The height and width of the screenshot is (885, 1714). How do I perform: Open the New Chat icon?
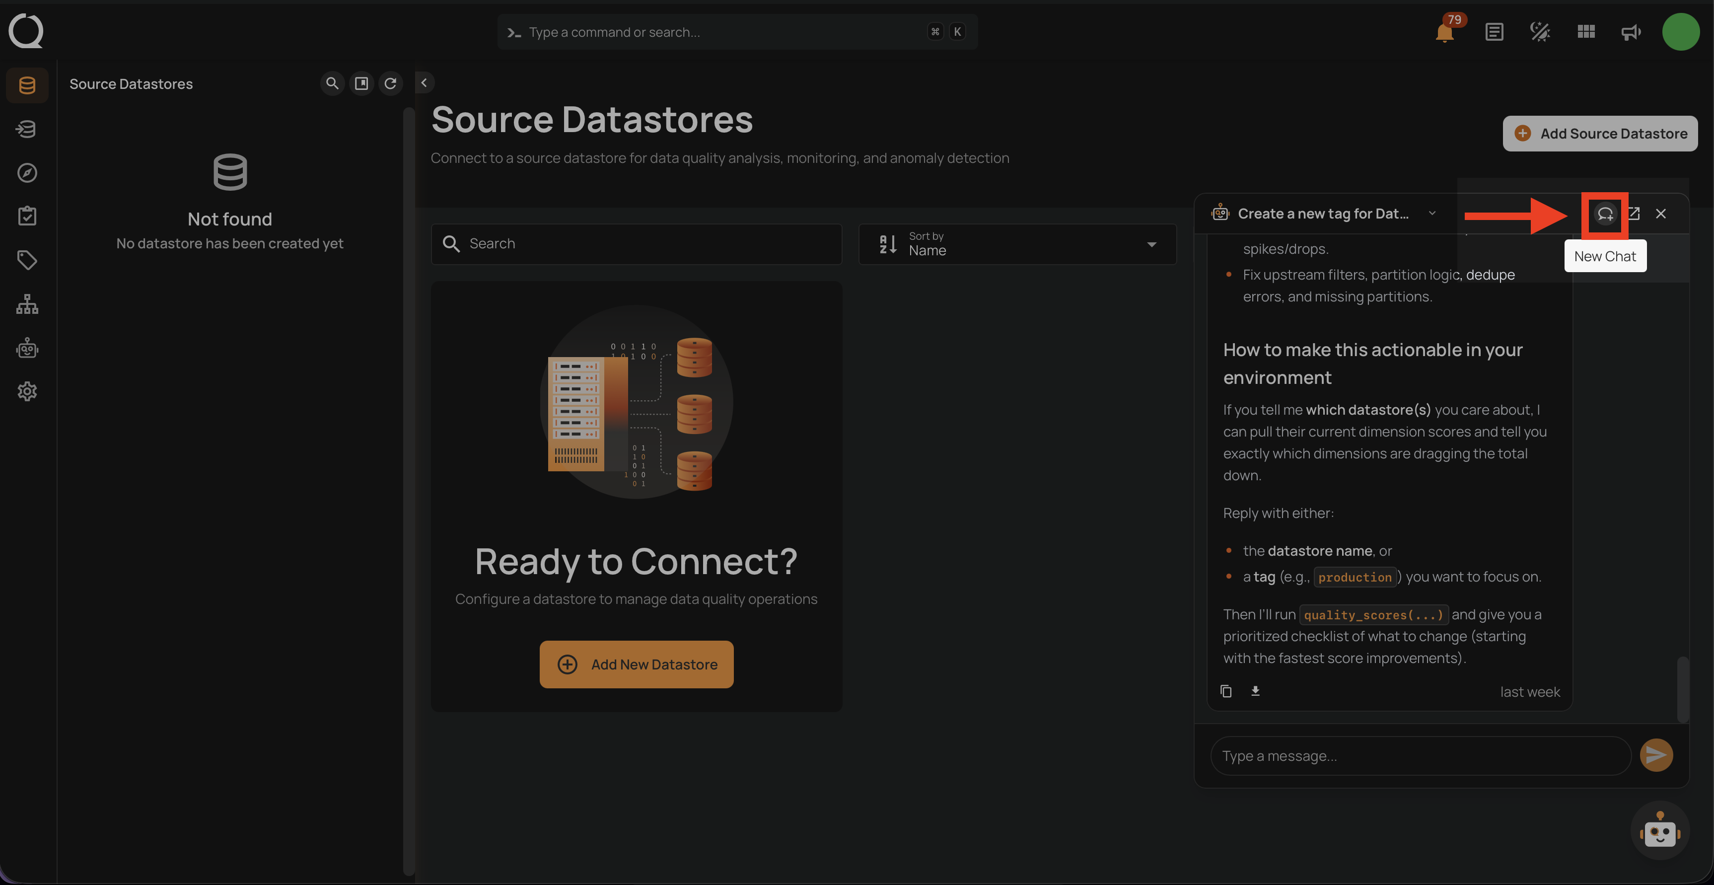pos(1605,214)
